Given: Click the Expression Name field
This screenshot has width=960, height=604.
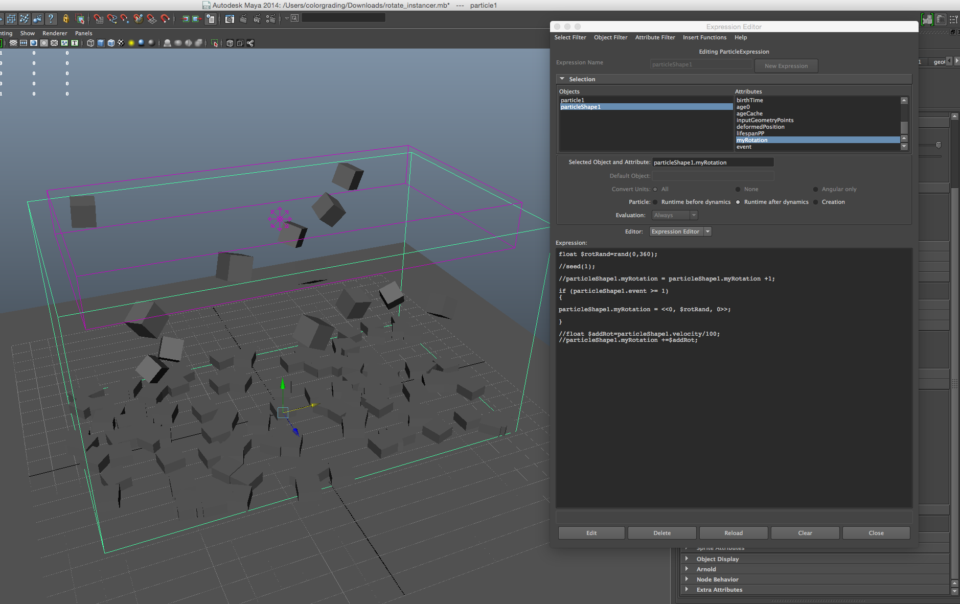Looking at the screenshot, I should (x=701, y=64).
